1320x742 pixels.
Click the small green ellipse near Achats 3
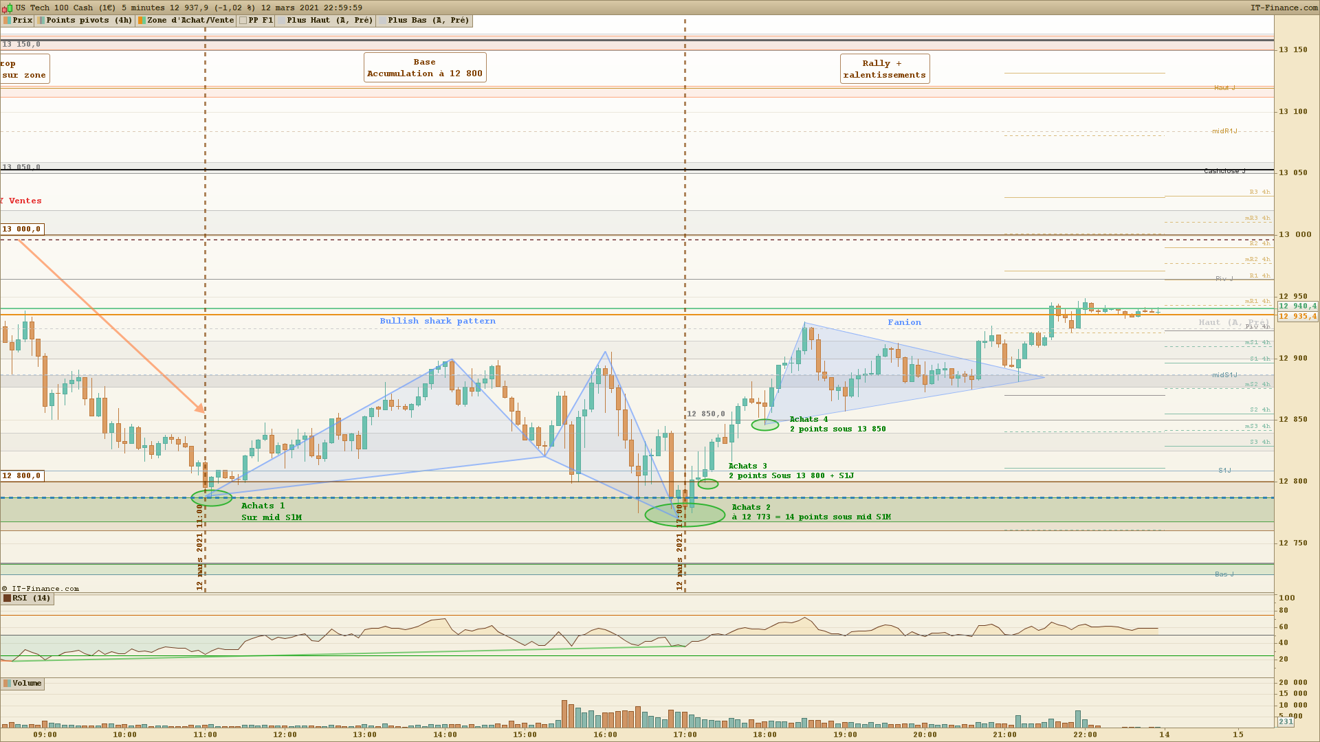click(x=708, y=484)
